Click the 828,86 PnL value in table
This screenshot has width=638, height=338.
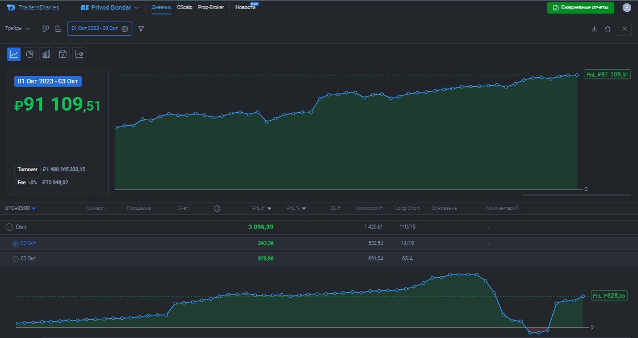pyautogui.click(x=266, y=258)
